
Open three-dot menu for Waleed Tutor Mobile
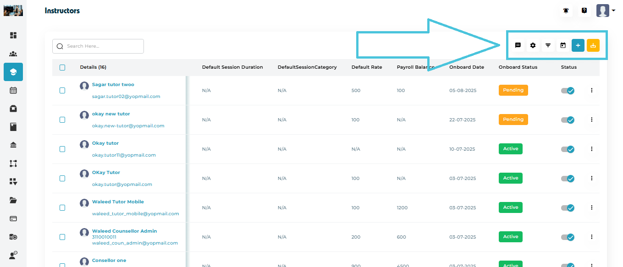(591, 207)
